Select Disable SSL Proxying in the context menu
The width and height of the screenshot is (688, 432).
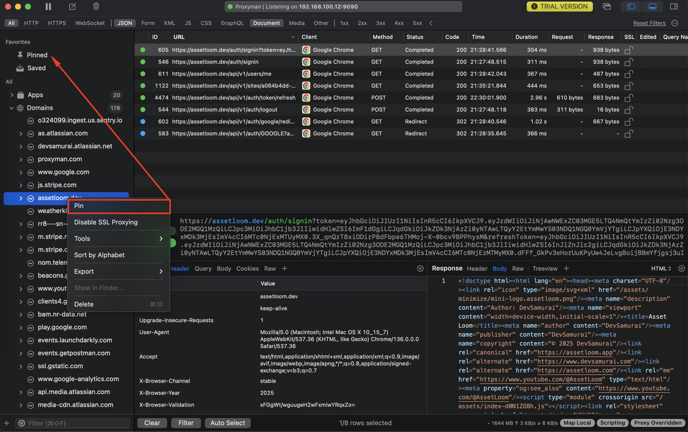[119, 222]
